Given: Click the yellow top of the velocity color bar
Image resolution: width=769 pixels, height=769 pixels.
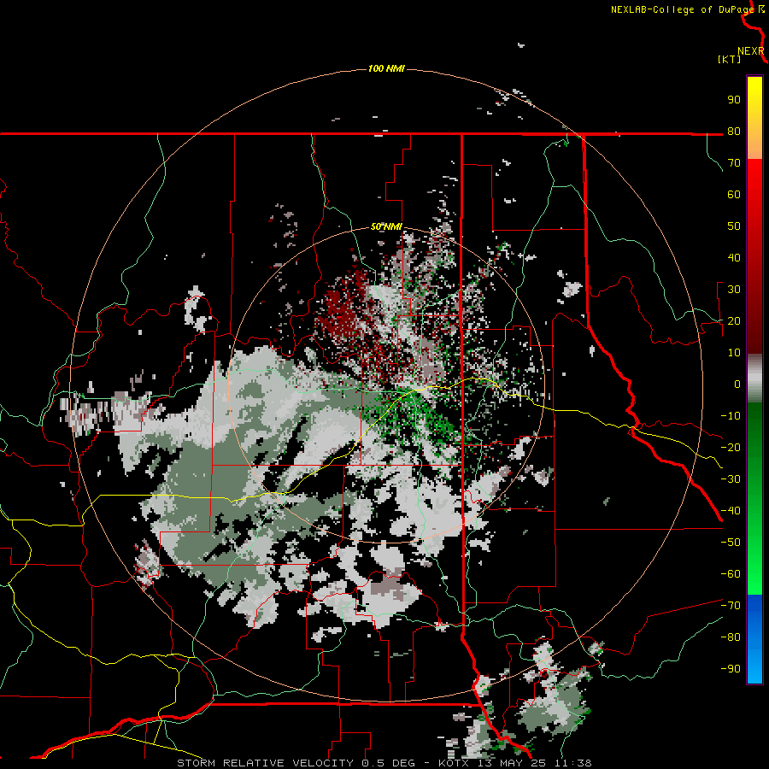Looking at the screenshot, I should click(754, 88).
